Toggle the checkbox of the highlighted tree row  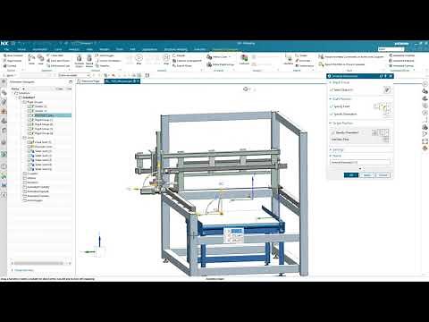coord(29,115)
